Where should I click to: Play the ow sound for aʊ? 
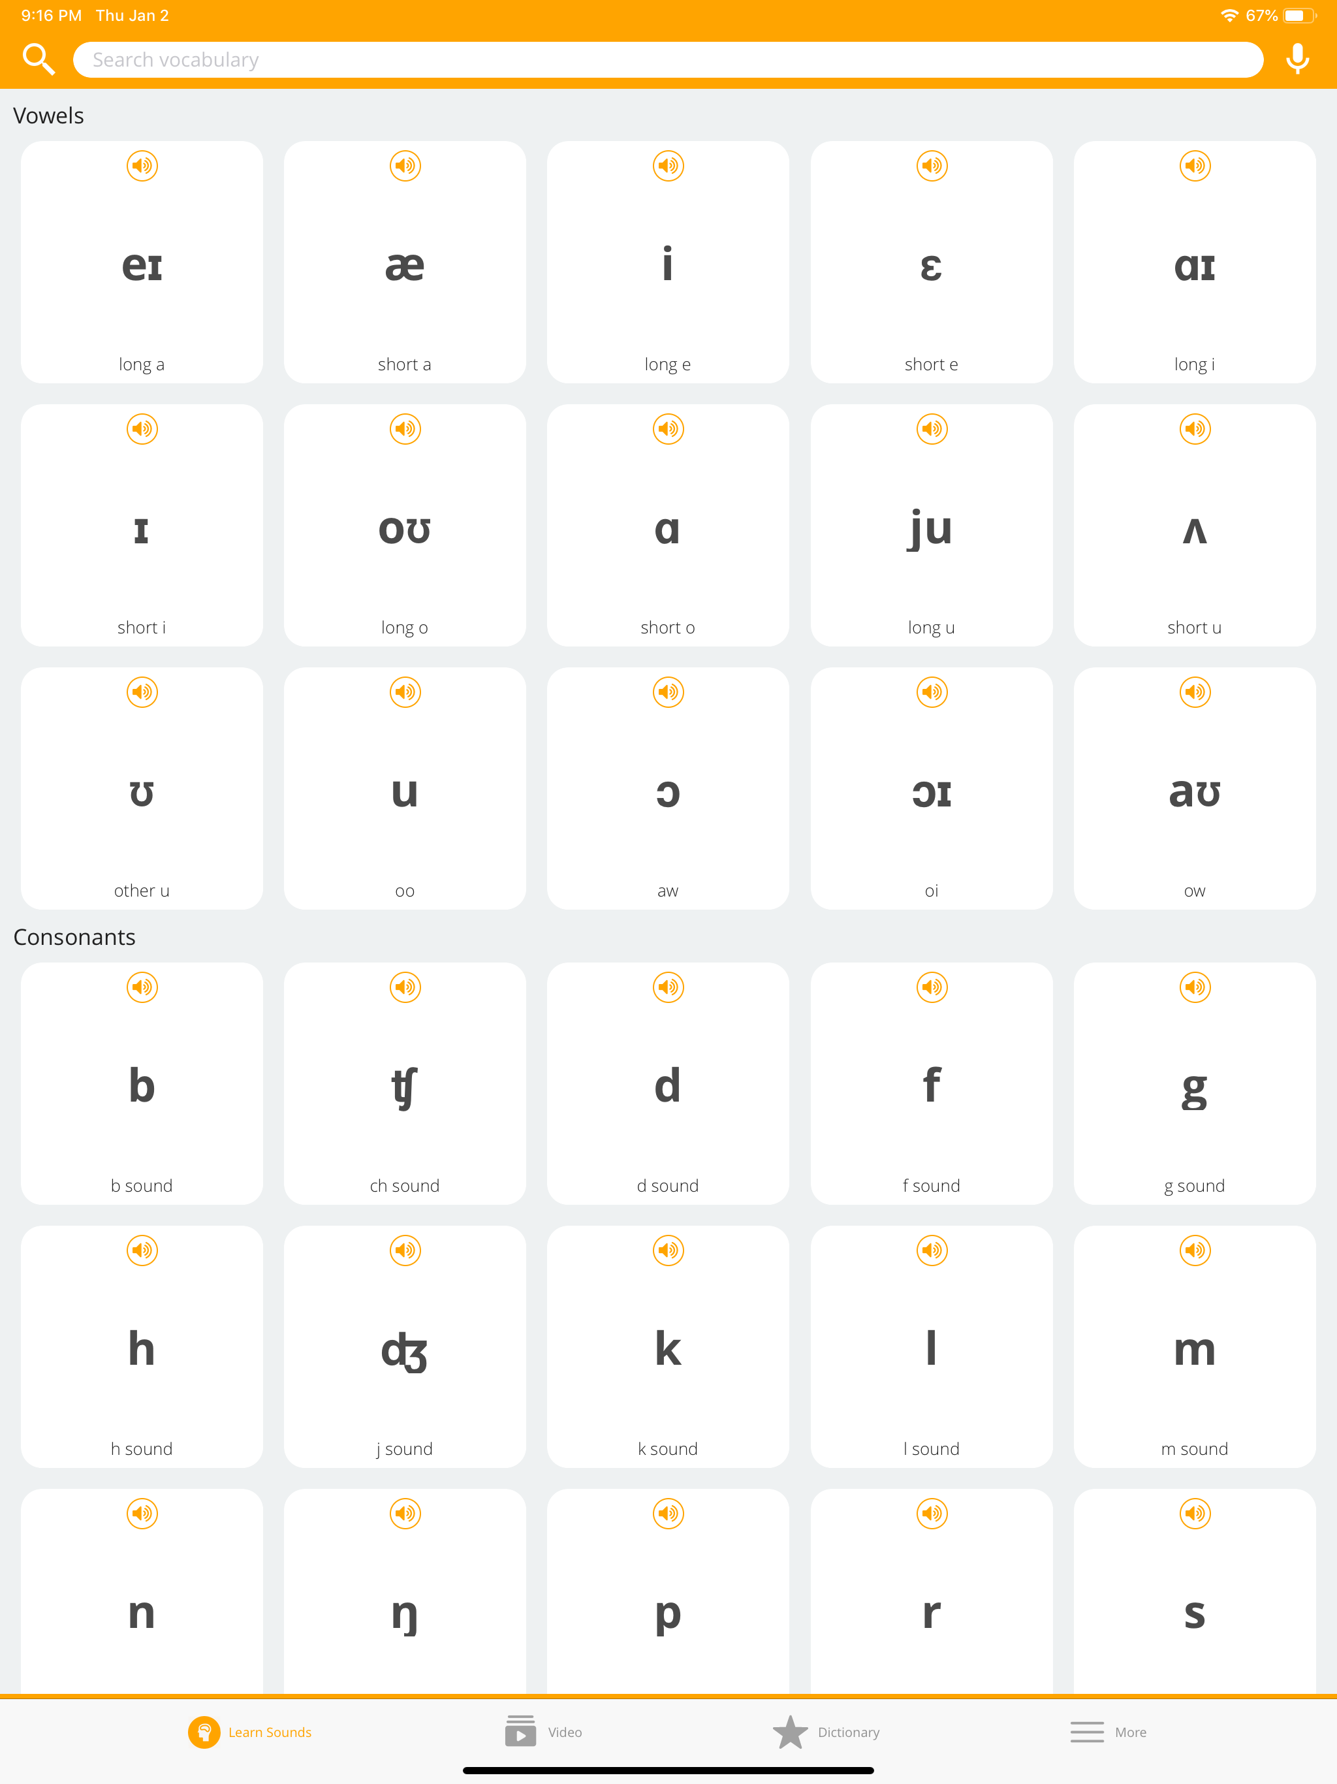(x=1194, y=692)
